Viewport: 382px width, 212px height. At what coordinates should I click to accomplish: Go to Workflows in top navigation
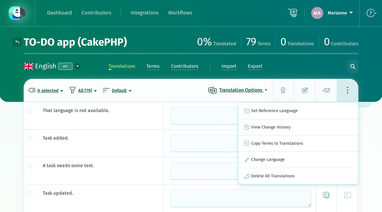(180, 13)
